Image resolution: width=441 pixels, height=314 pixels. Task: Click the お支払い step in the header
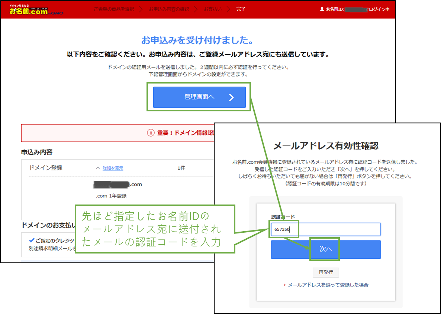[213, 9]
